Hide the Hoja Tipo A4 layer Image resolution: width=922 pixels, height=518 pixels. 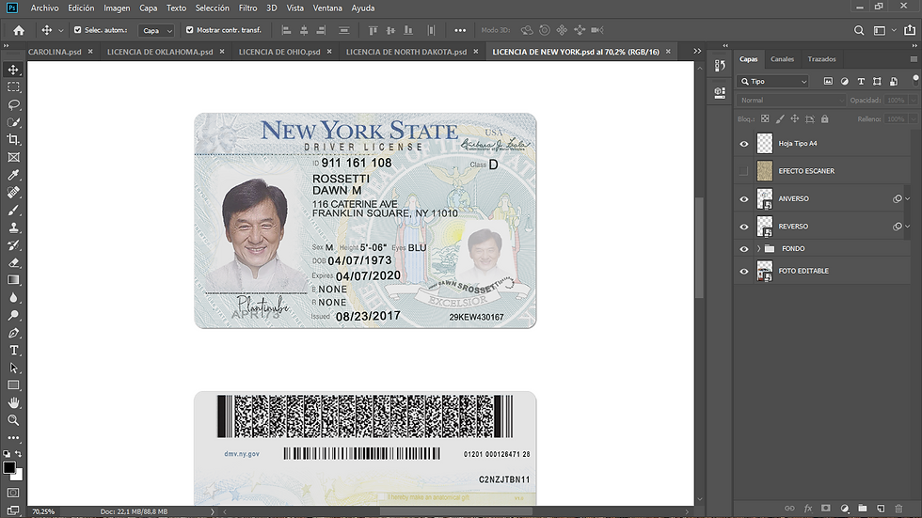[744, 144]
